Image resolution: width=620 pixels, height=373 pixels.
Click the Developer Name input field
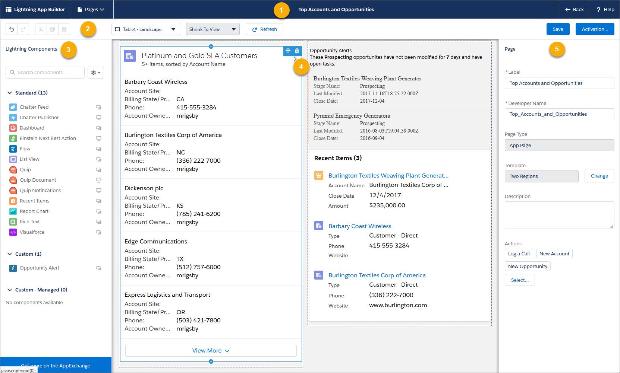(x=559, y=114)
